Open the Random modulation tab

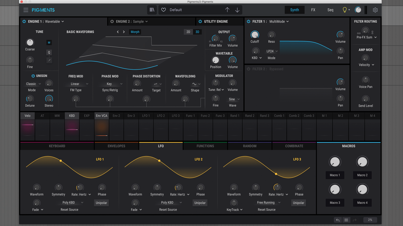click(250, 146)
